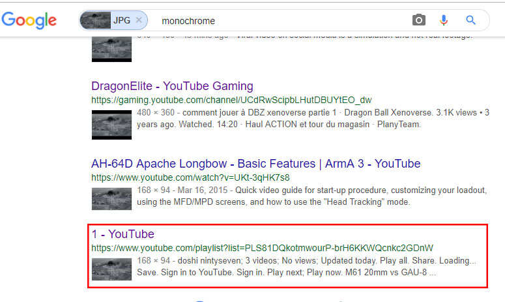The image size is (505, 302).
Task: Open DragonElite result thumbnail image
Action: click(x=111, y=124)
